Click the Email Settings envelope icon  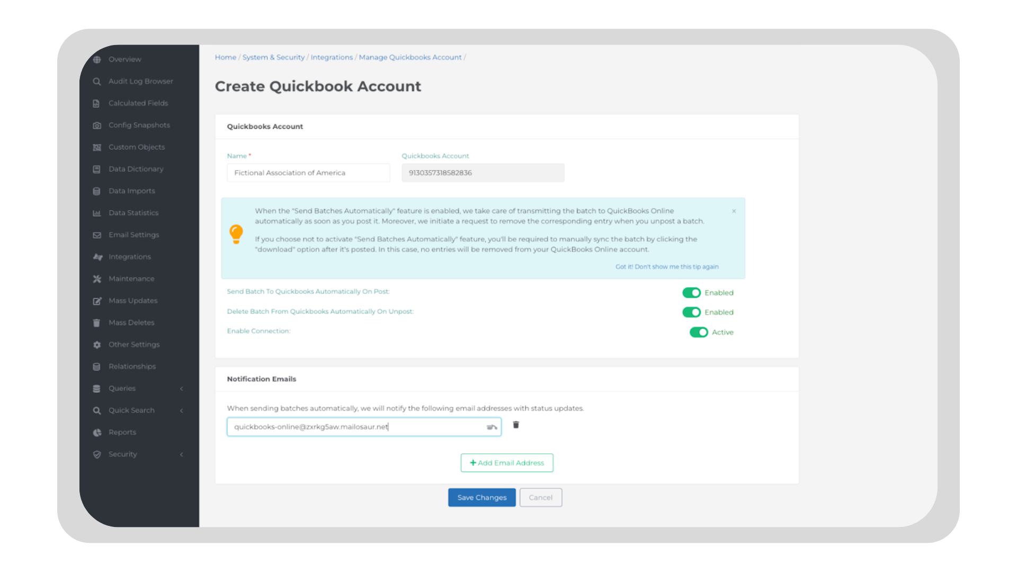(97, 235)
